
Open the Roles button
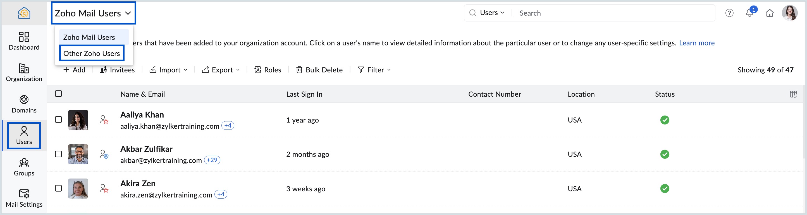268,70
